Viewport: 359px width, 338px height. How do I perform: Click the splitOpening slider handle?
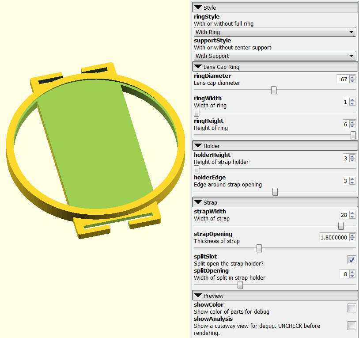[x=240, y=285]
